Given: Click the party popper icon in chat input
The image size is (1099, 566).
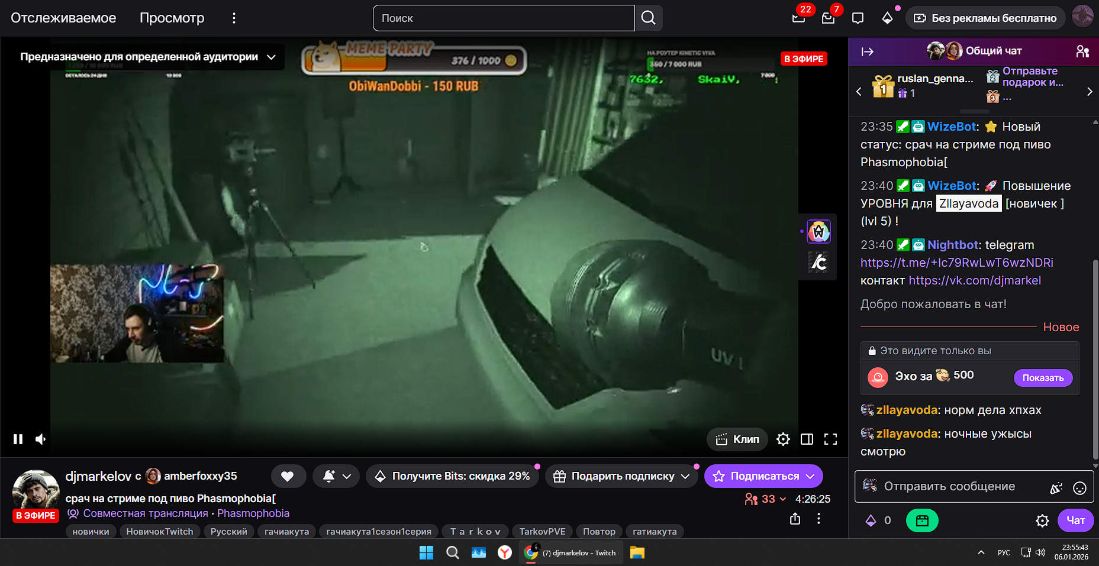Looking at the screenshot, I should [x=1056, y=487].
